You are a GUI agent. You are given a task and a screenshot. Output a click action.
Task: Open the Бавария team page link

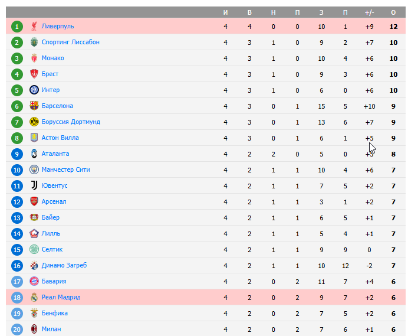point(54,281)
